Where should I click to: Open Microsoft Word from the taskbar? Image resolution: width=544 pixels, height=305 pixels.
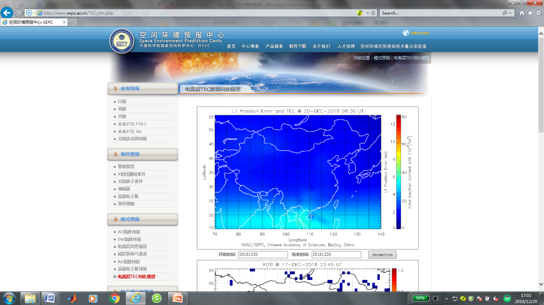pyautogui.click(x=50, y=298)
